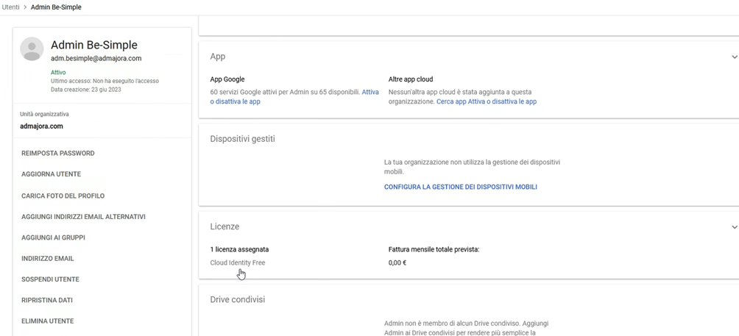This screenshot has height=336, width=739.
Task: Open Attiva o disattiva le app under App Google
Action: (294, 97)
